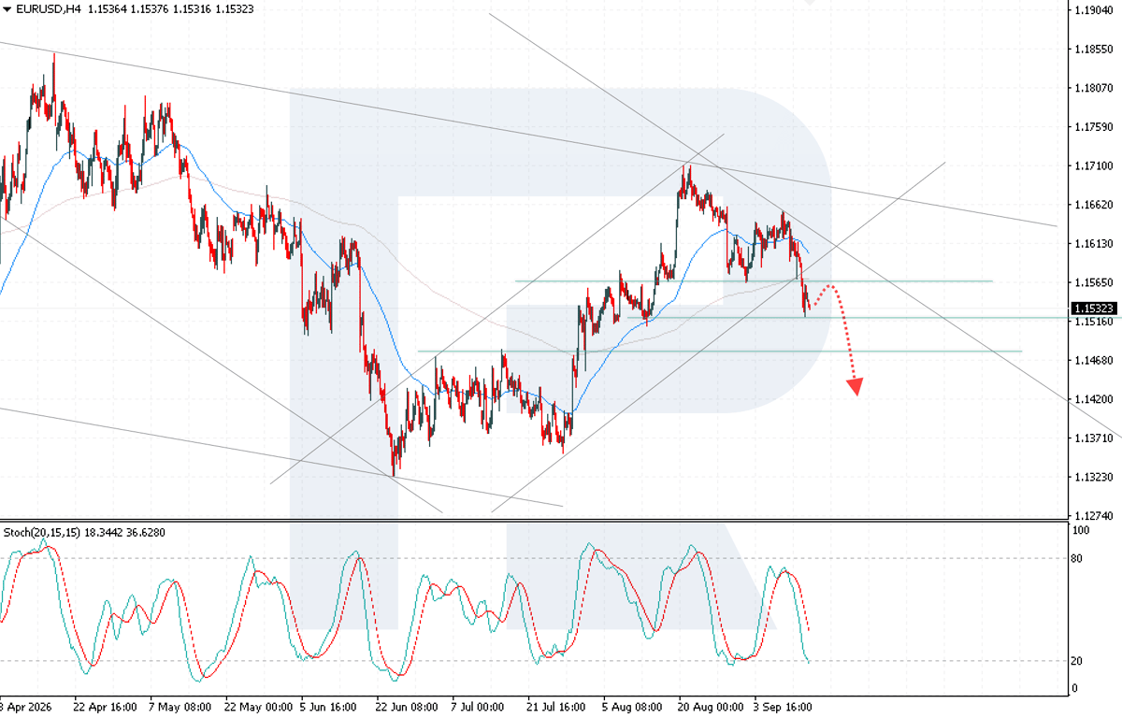Select the 3 Sep 16:00 date label
This screenshot has width=1122, height=718.
tap(781, 708)
